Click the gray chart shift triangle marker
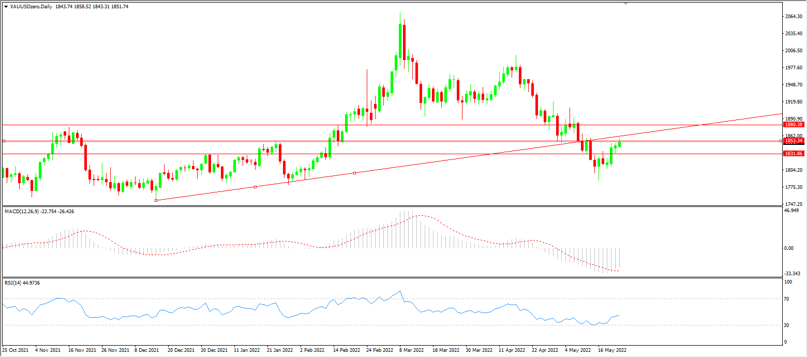This screenshot has width=807, height=357. tap(626, 4)
